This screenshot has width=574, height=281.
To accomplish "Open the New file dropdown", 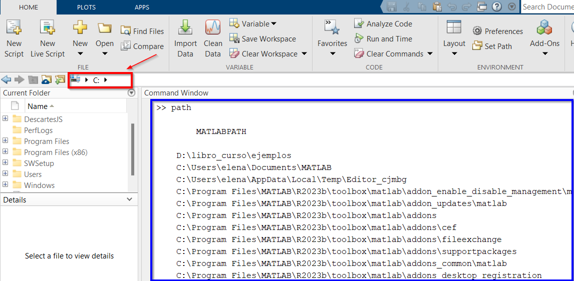I will (80, 38).
